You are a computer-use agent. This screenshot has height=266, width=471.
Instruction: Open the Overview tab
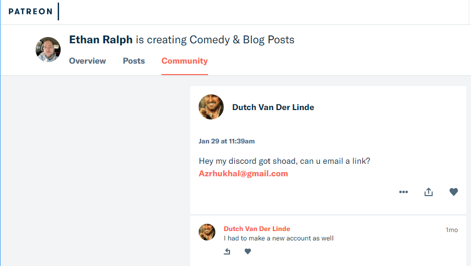[87, 61]
